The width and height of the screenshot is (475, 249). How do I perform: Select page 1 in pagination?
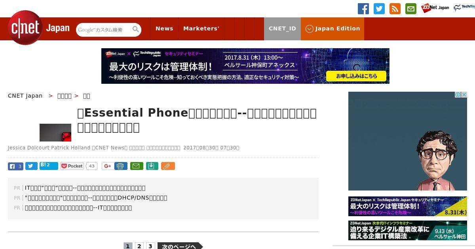click(x=128, y=246)
